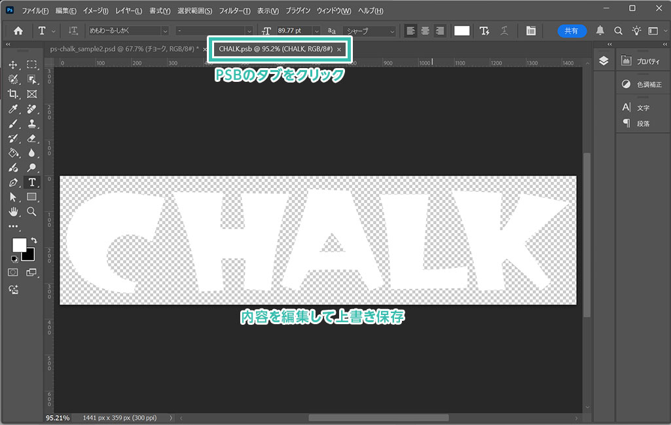The image size is (671, 425).
Task: Click the 共有 share button
Action: point(571,31)
